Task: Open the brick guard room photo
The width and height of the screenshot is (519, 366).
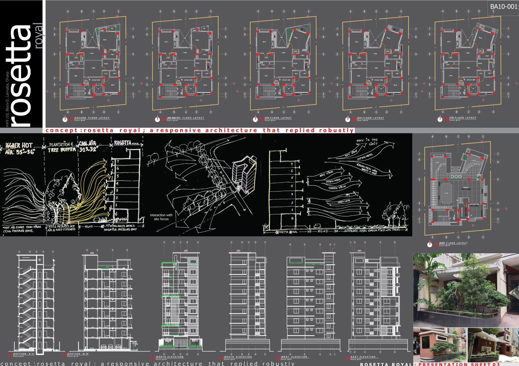Action: pyautogui.click(x=440, y=345)
